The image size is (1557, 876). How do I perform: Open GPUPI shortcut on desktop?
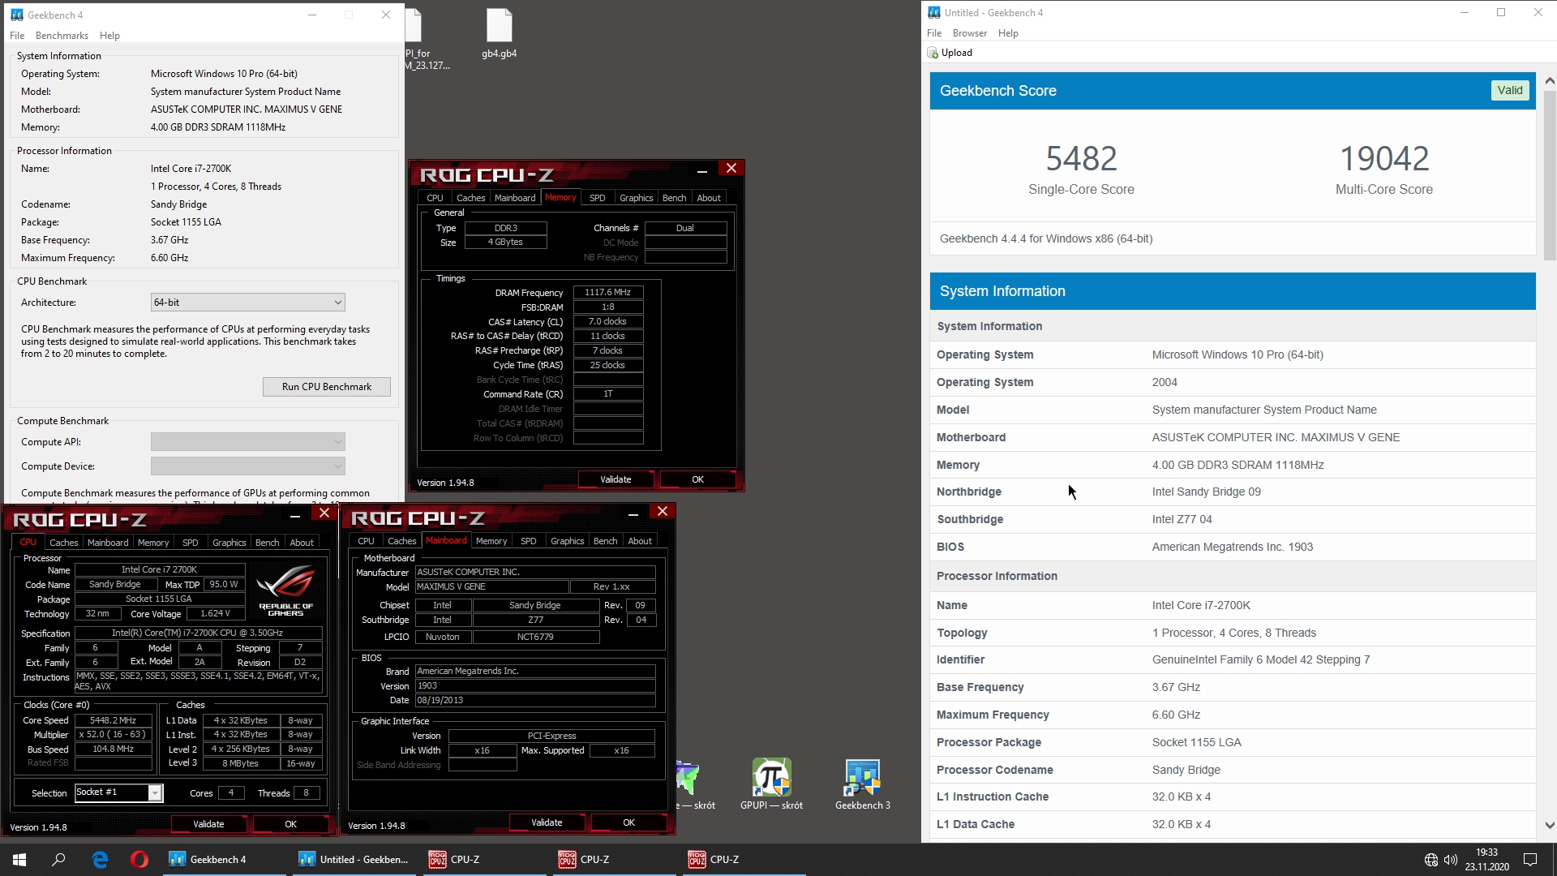tap(771, 784)
